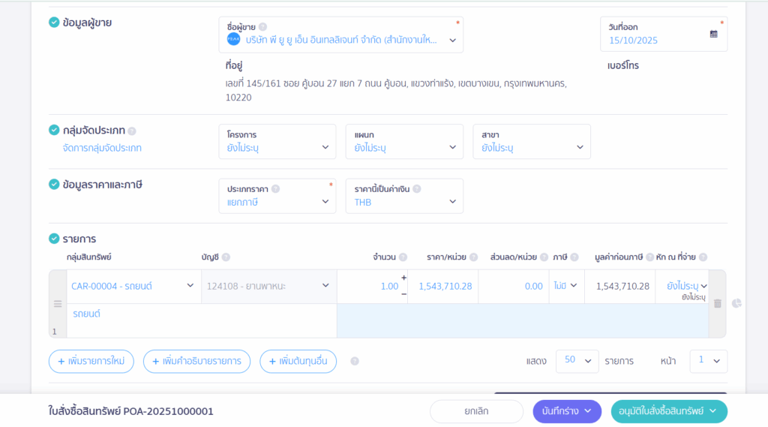Open the จัดการกลุ่มจัดประเภท link
The width and height of the screenshot is (768, 427).
(x=102, y=148)
